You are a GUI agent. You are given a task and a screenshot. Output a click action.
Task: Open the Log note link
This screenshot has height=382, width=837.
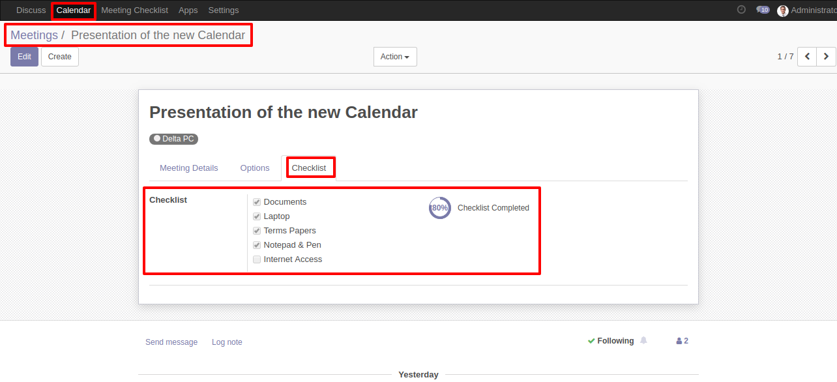click(x=227, y=342)
